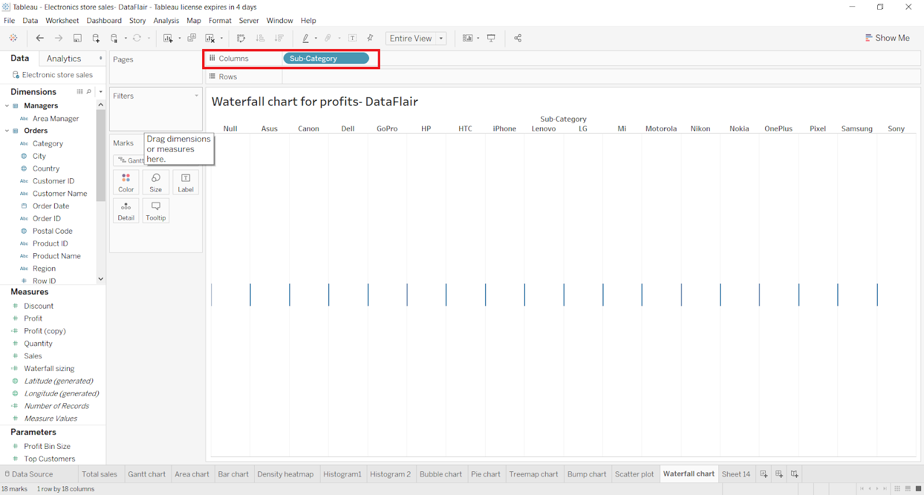Image resolution: width=924 pixels, height=495 pixels.
Task: Save the workbook with the disk icon
Action: click(77, 38)
